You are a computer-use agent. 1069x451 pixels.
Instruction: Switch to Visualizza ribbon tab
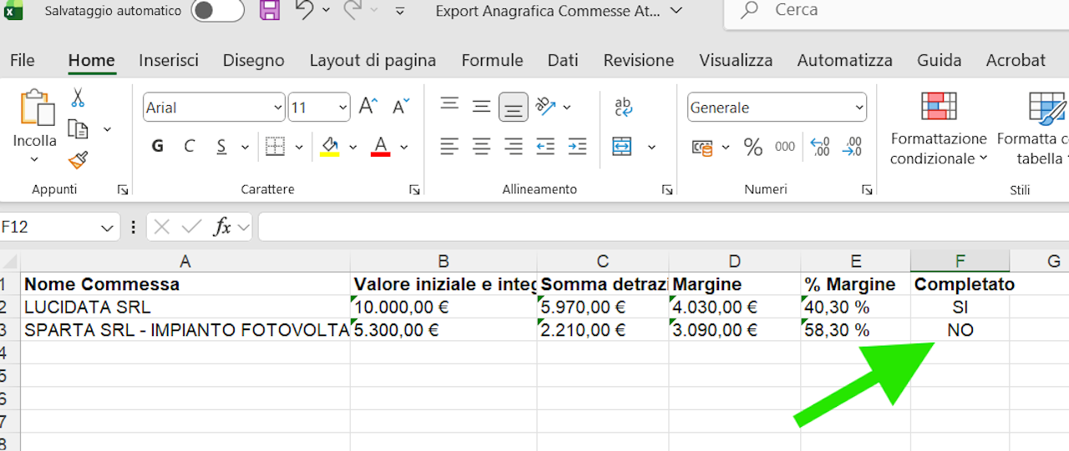[x=736, y=60]
